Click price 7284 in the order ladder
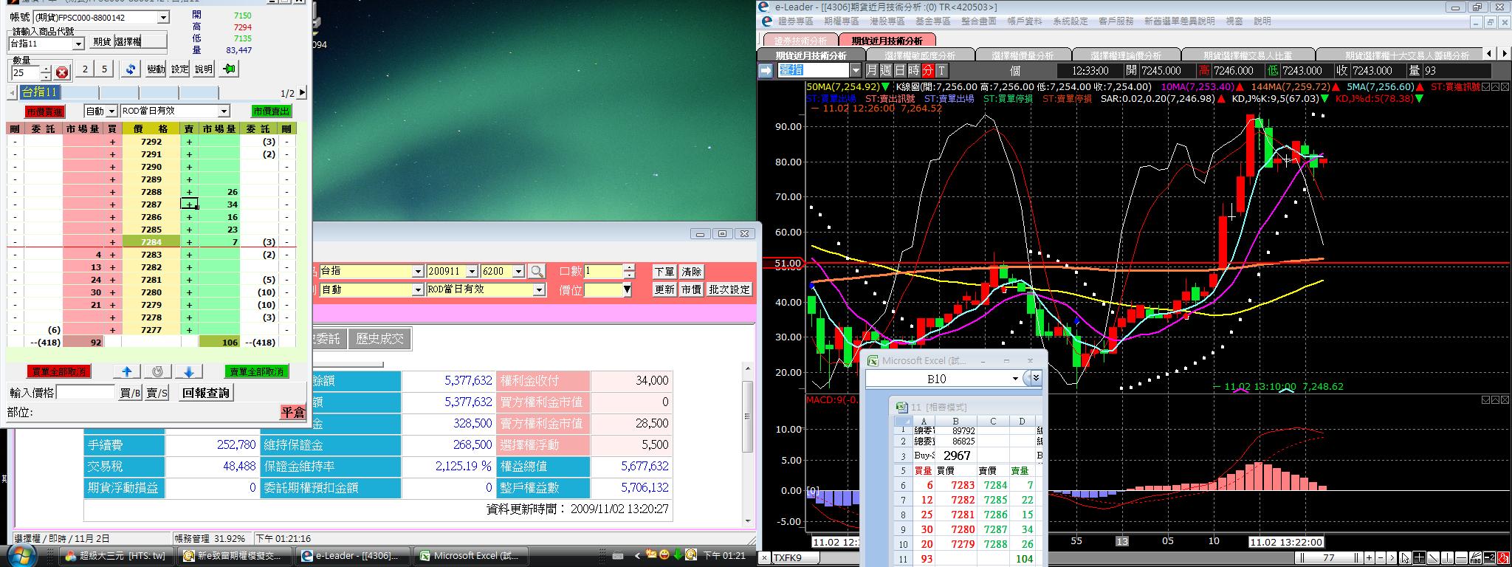Image resolution: width=1512 pixels, height=567 pixels. pos(151,241)
